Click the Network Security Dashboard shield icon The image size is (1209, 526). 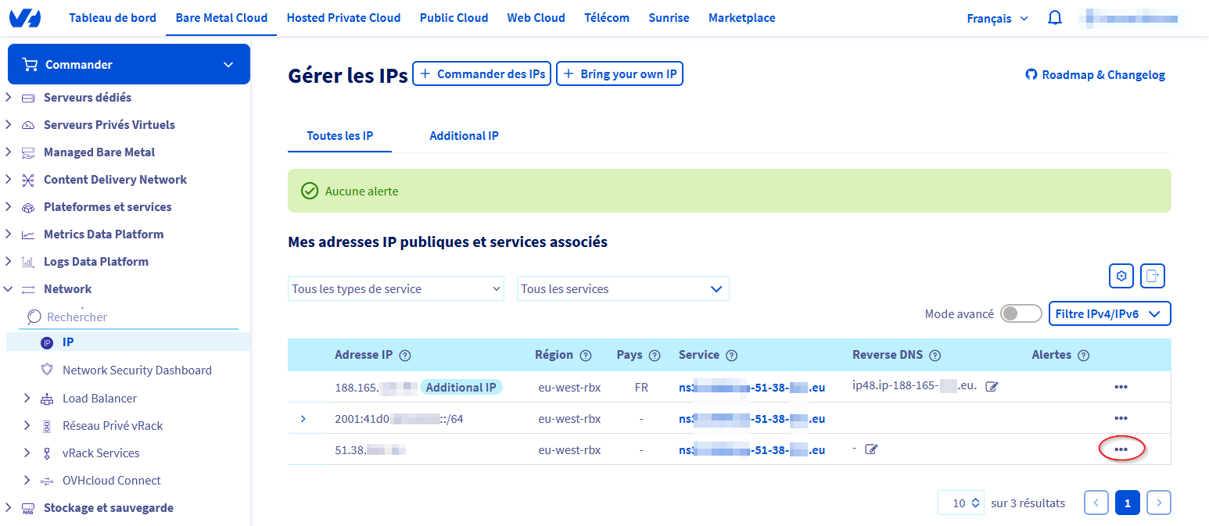click(x=47, y=370)
